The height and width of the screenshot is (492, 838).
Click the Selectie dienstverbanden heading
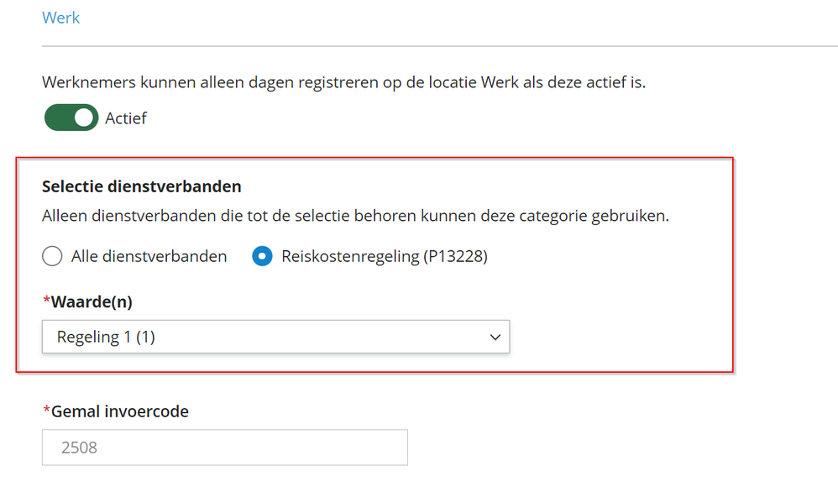tap(141, 186)
